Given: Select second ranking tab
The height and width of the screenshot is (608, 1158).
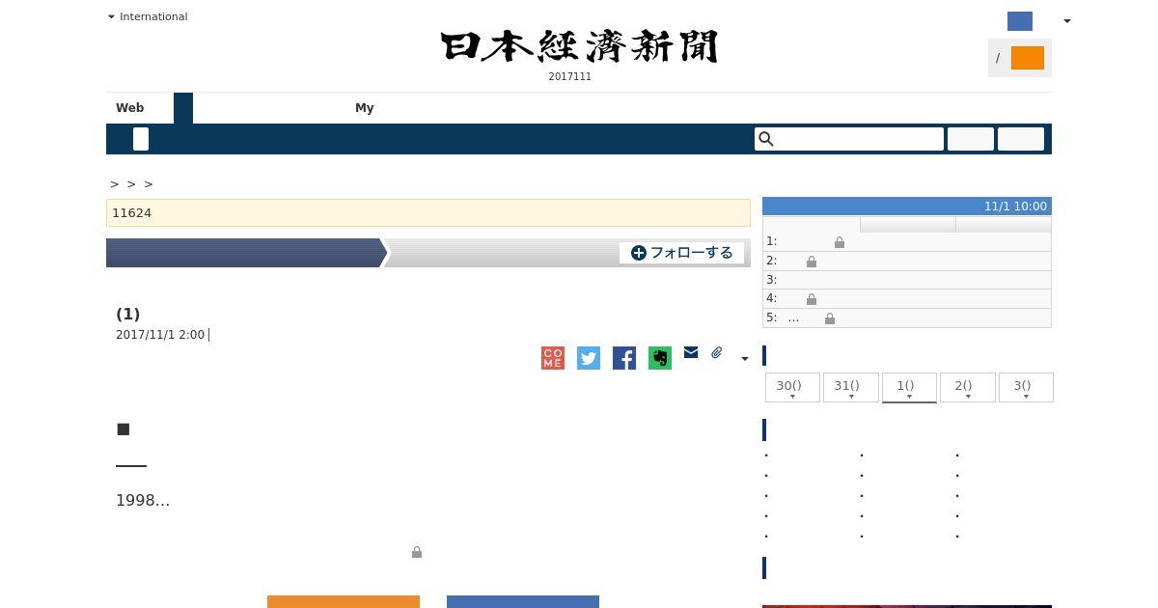Looking at the screenshot, I should tap(907, 225).
